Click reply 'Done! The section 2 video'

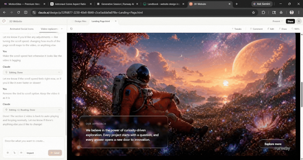pos(31,120)
